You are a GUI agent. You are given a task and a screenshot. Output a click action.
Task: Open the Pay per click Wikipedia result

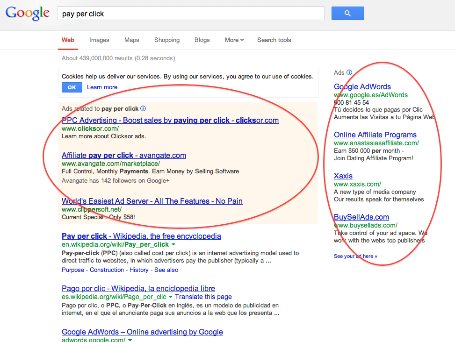141,236
